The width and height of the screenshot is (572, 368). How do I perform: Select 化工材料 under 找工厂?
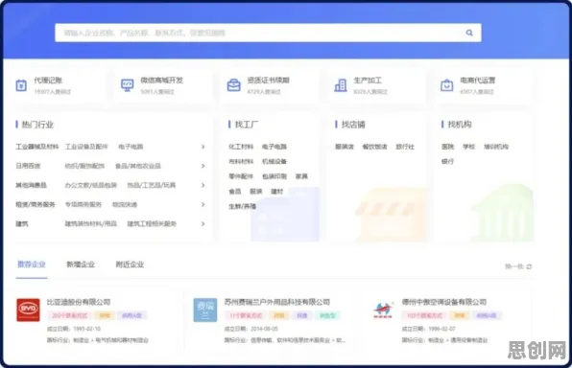pyautogui.click(x=241, y=147)
